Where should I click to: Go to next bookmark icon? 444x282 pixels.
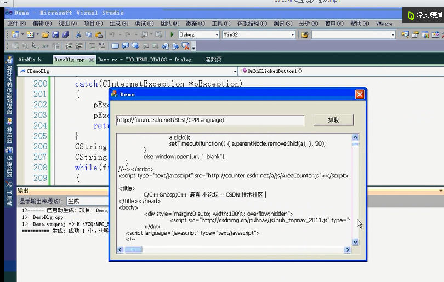(135, 46)
